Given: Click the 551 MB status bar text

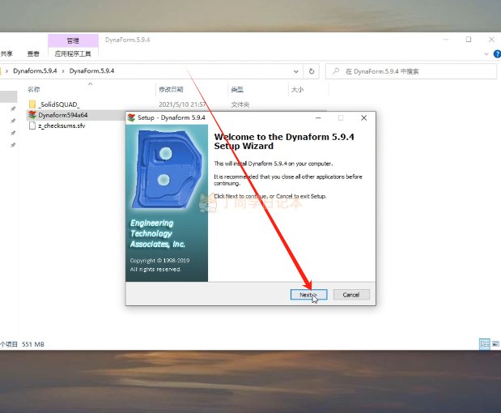Looking at the screenshot, I should [33, 344].
